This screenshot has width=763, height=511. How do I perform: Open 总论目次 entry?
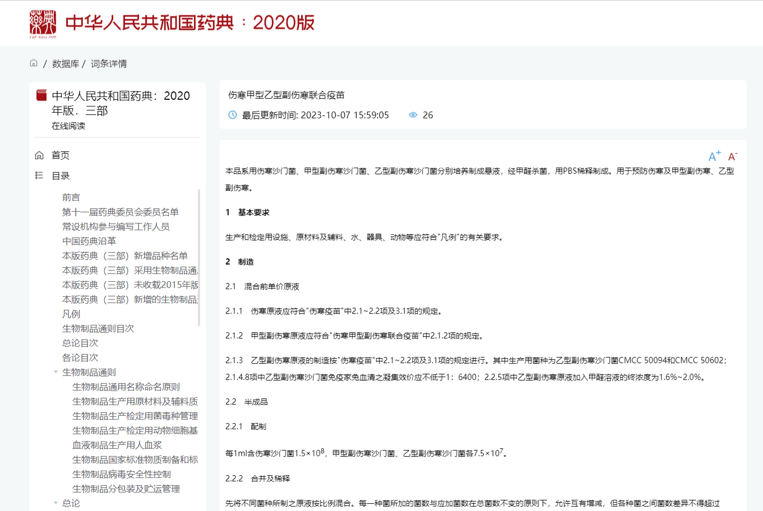80,343
